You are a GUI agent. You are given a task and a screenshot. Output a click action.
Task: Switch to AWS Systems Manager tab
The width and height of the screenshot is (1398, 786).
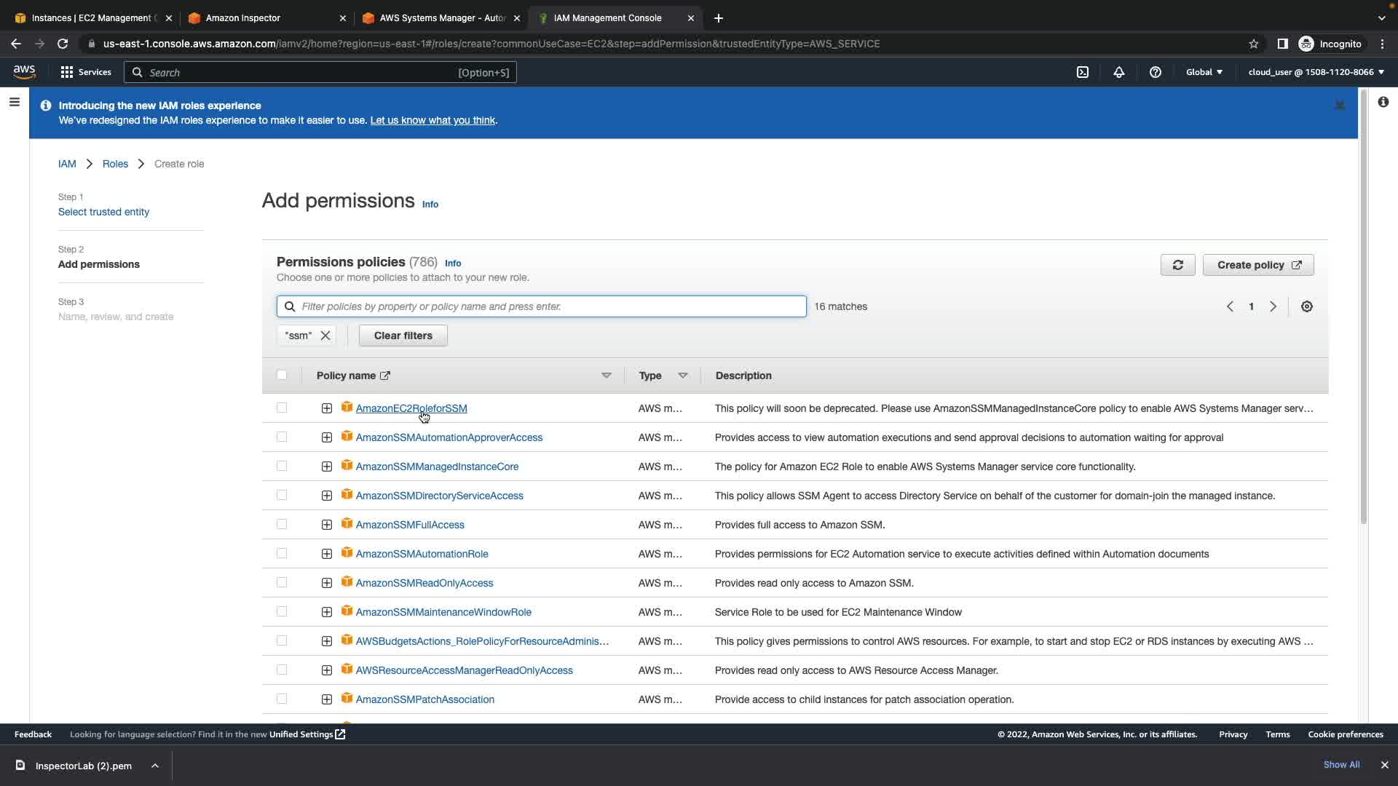[442, 18]
